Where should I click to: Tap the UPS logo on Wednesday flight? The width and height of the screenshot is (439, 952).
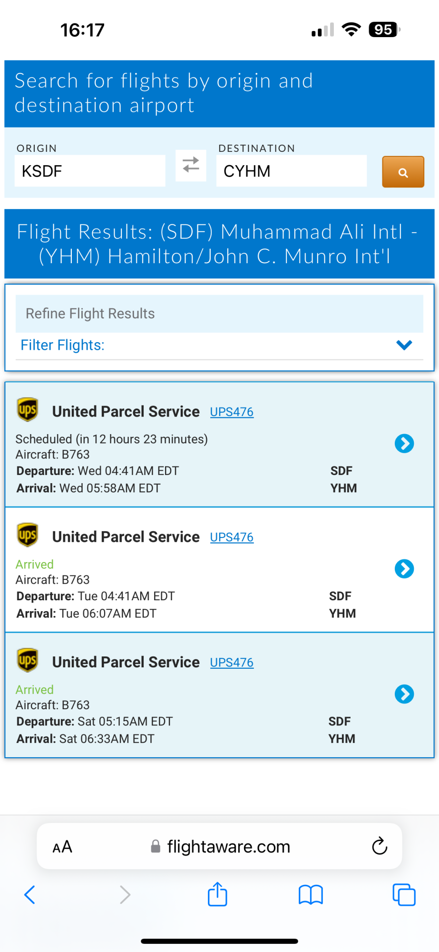[x=28, y=409]
